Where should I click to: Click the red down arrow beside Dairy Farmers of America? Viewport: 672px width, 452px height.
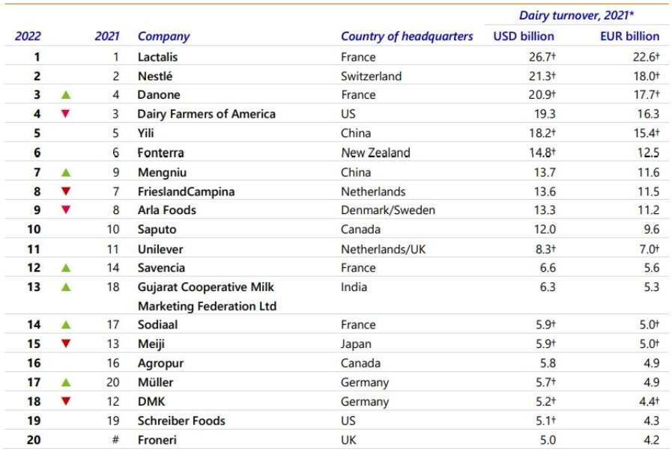[66, 114]
